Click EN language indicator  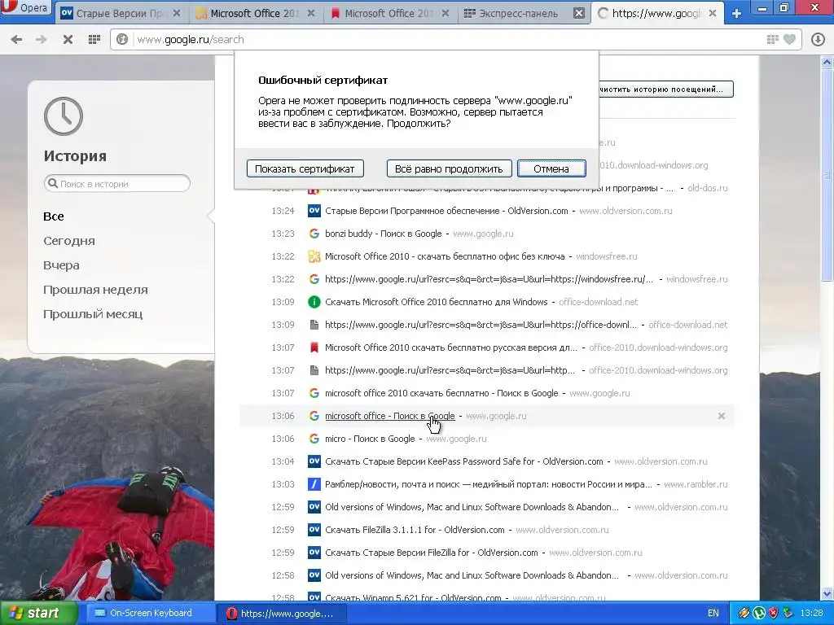click(713, 614)
